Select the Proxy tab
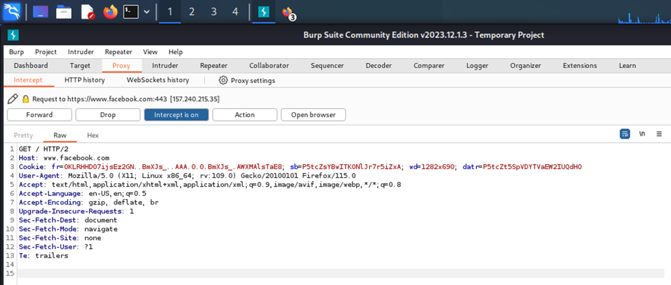This screenshot has width=671, height=285. click(121, 66)
